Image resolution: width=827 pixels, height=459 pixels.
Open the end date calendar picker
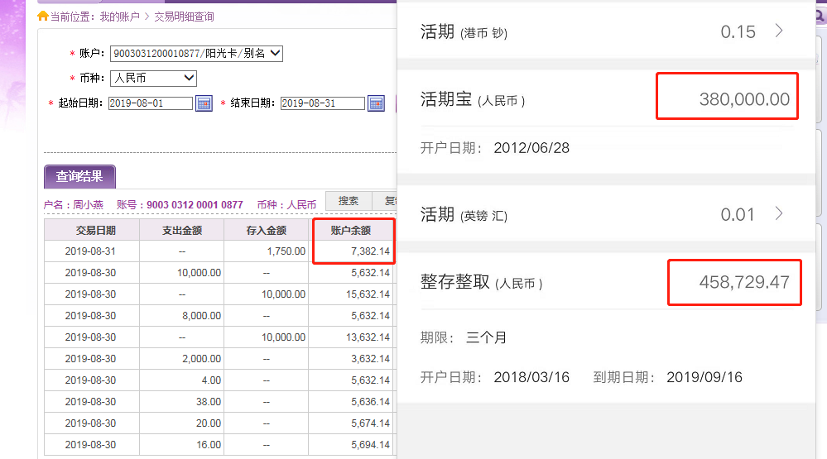[376, 103]
